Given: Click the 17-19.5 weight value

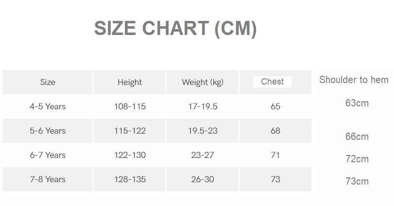Looking at the screenshot, I should (203, 106).
